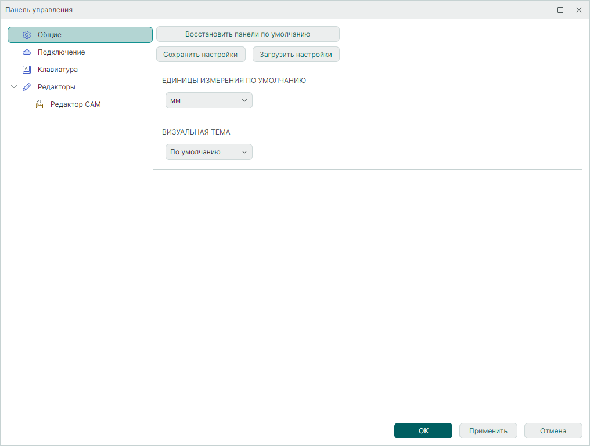Close the Панель управления window
Screen dimensions: 590x446
(579, 10)
